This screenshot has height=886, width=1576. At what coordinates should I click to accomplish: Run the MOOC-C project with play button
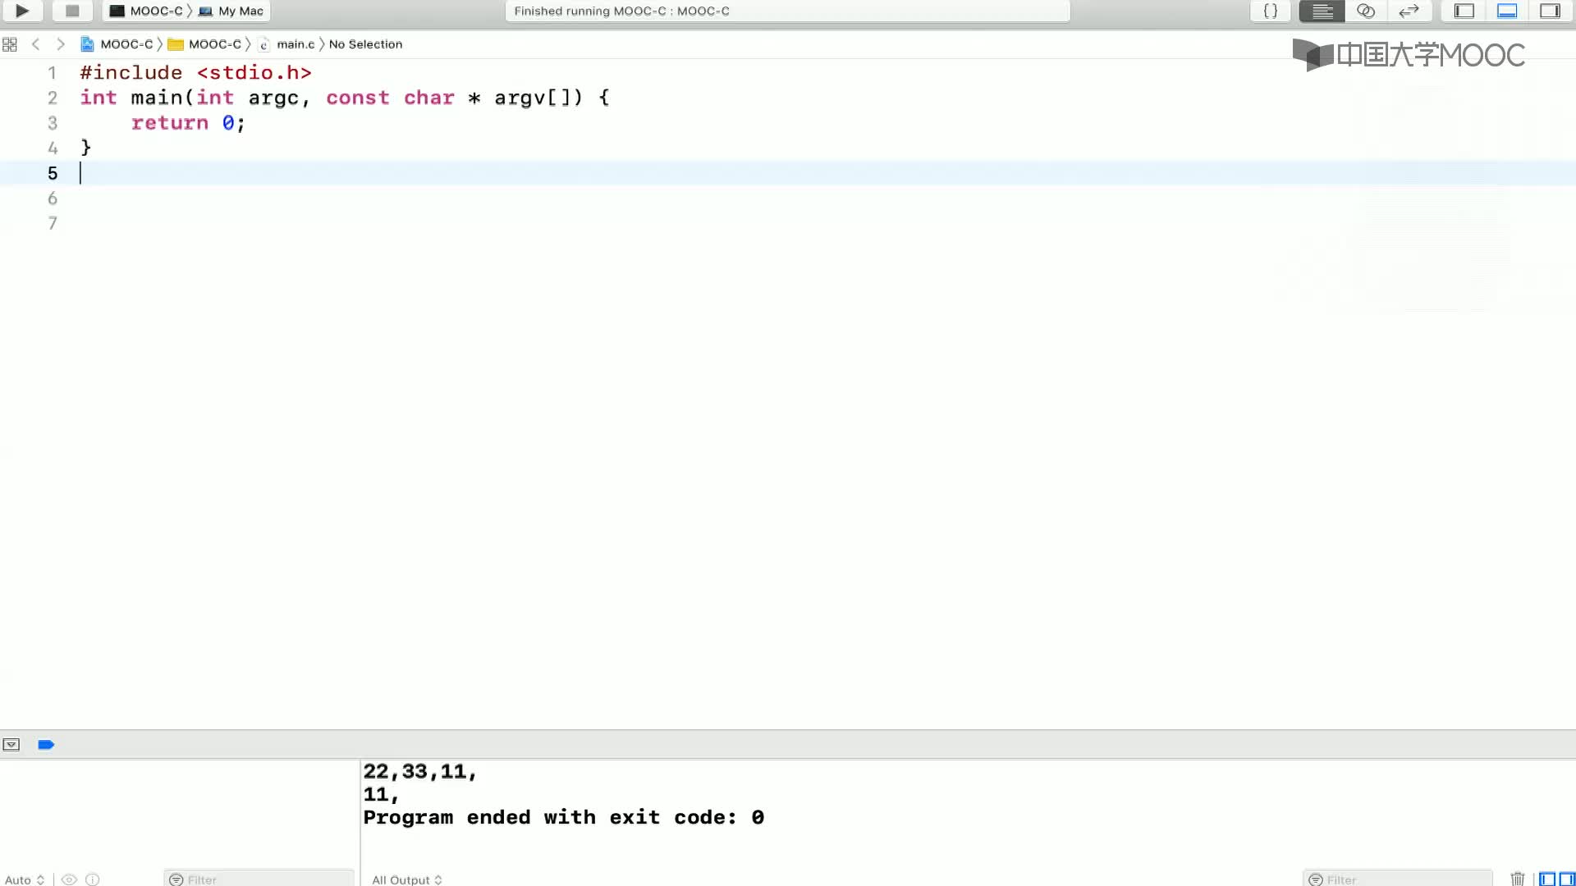point(22,11)
